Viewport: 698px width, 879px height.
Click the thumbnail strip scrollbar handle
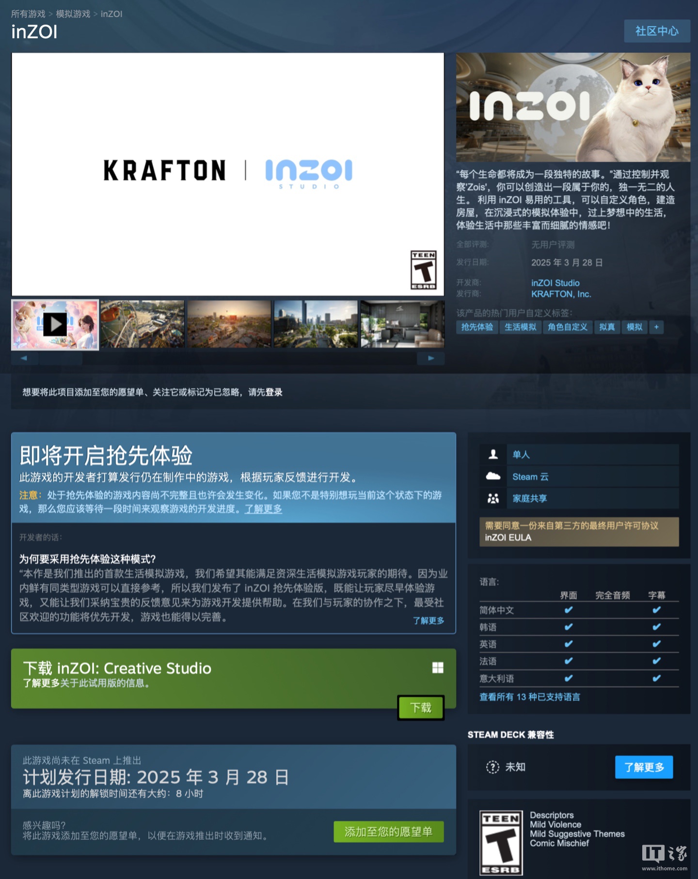pos(61,358)
